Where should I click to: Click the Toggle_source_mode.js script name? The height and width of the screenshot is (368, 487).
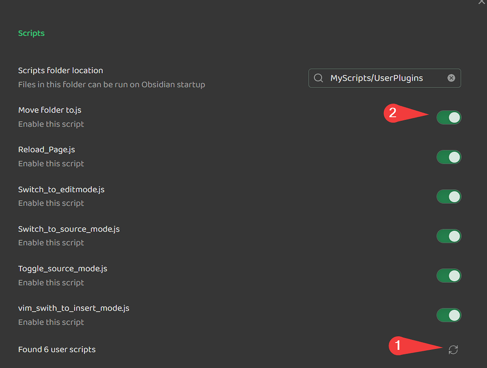(62, 268)
